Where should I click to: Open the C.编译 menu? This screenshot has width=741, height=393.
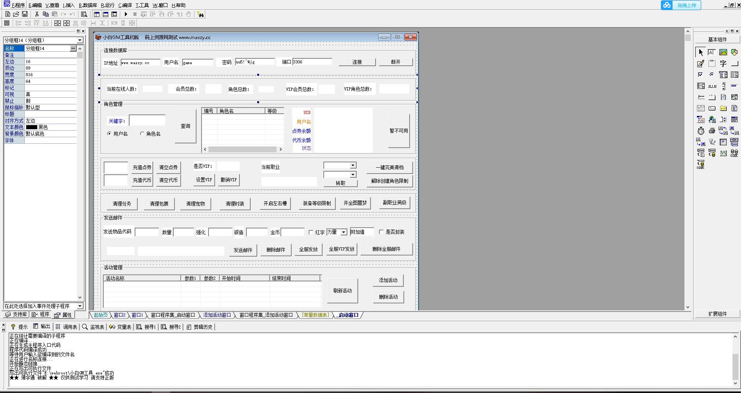pyautogui.click(x=125, y=5)
